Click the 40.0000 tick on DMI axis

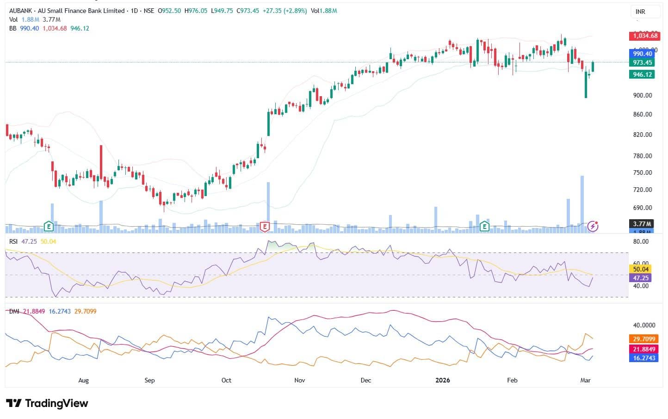(644, 325)
